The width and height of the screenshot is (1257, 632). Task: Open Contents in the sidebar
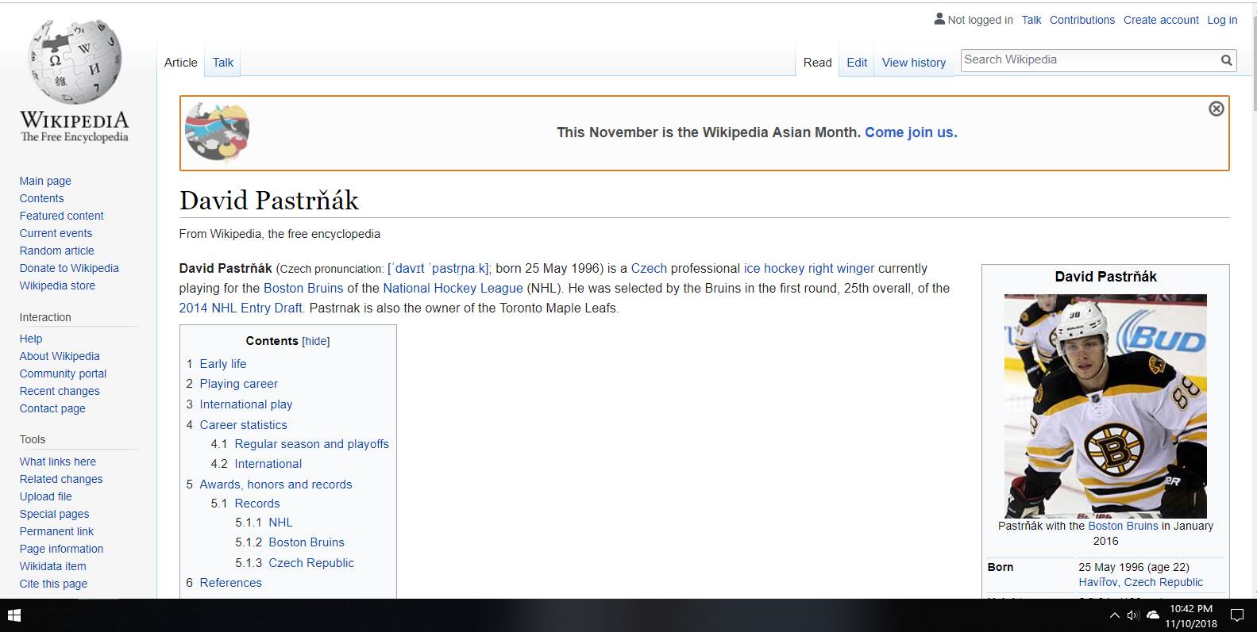coord(41,198)
